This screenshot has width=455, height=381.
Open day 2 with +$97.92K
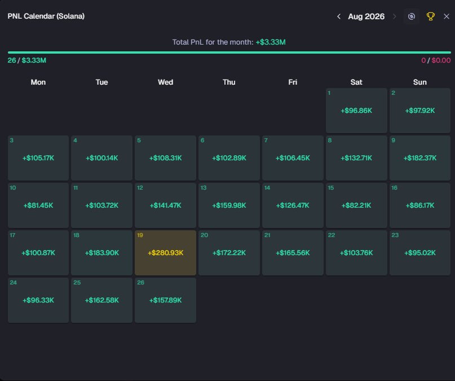pos(420,111)
